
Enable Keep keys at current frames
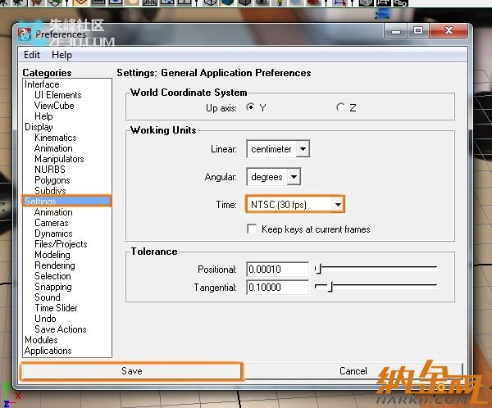[252, 229]
